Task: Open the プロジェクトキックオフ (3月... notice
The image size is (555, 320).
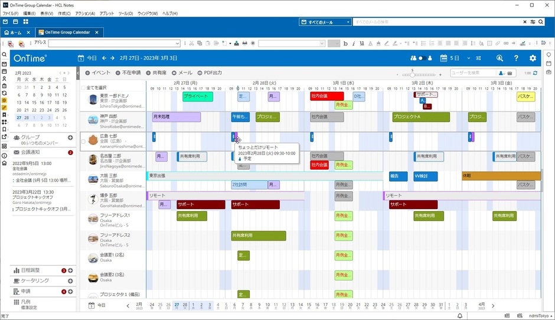Action: (x=42, y=209)
